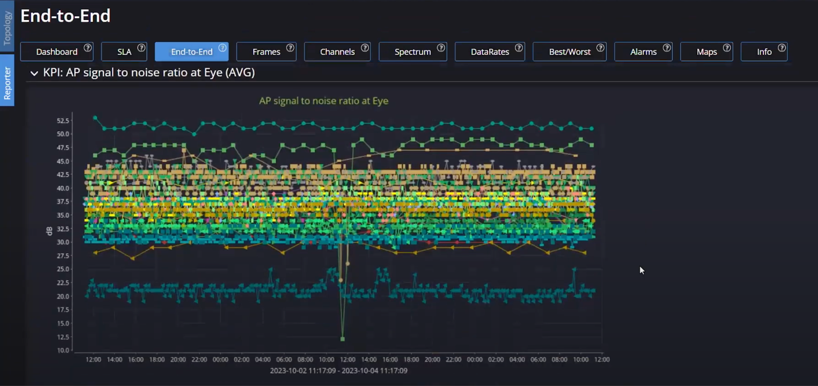Click the Alarms help question icon
The width and height of the screenshot is (818, 386).
[667, 48]
